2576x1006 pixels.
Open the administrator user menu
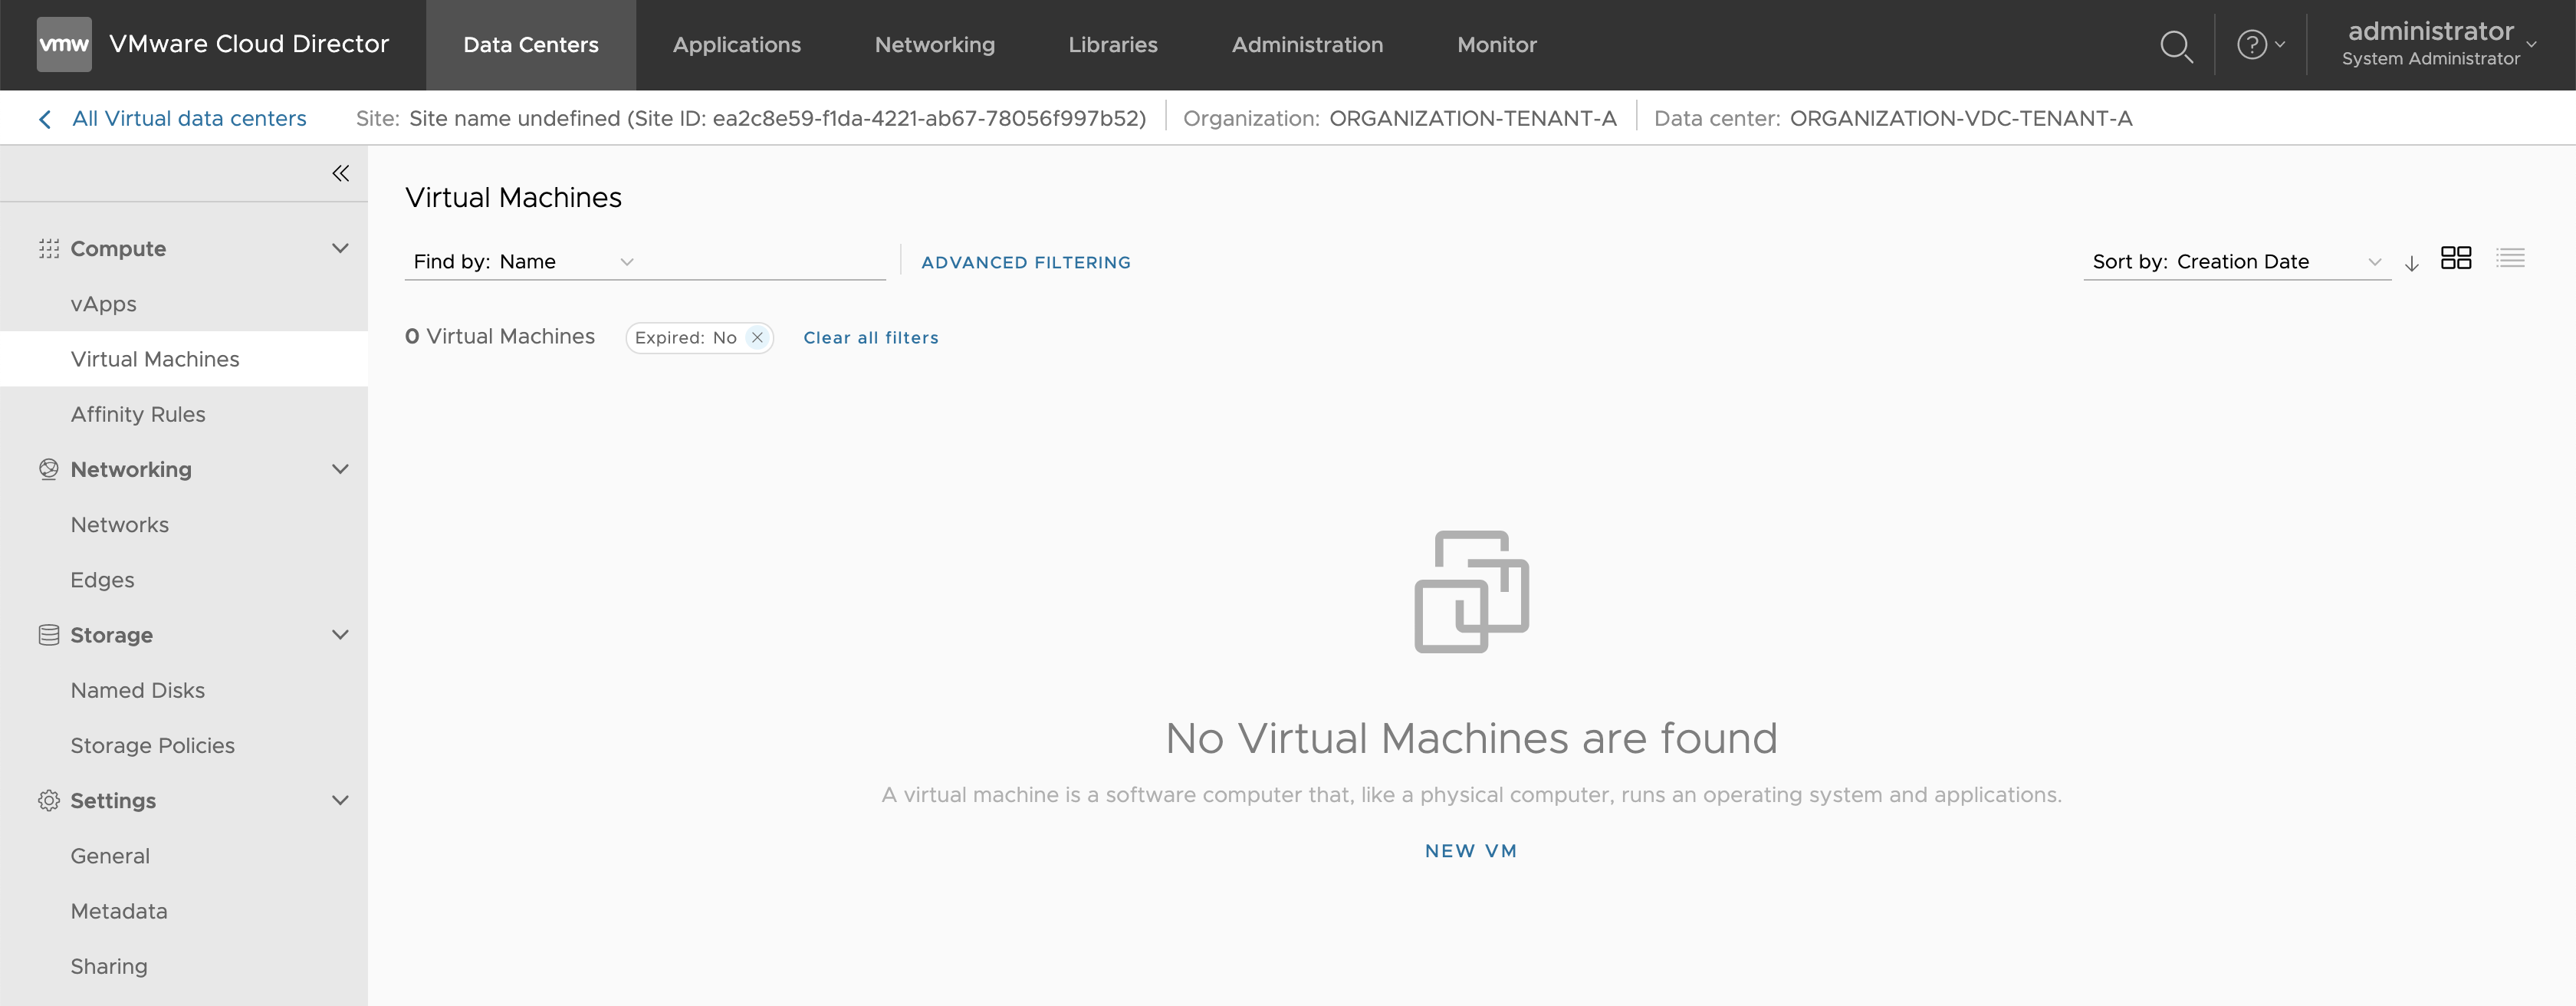pos(2439,45)
